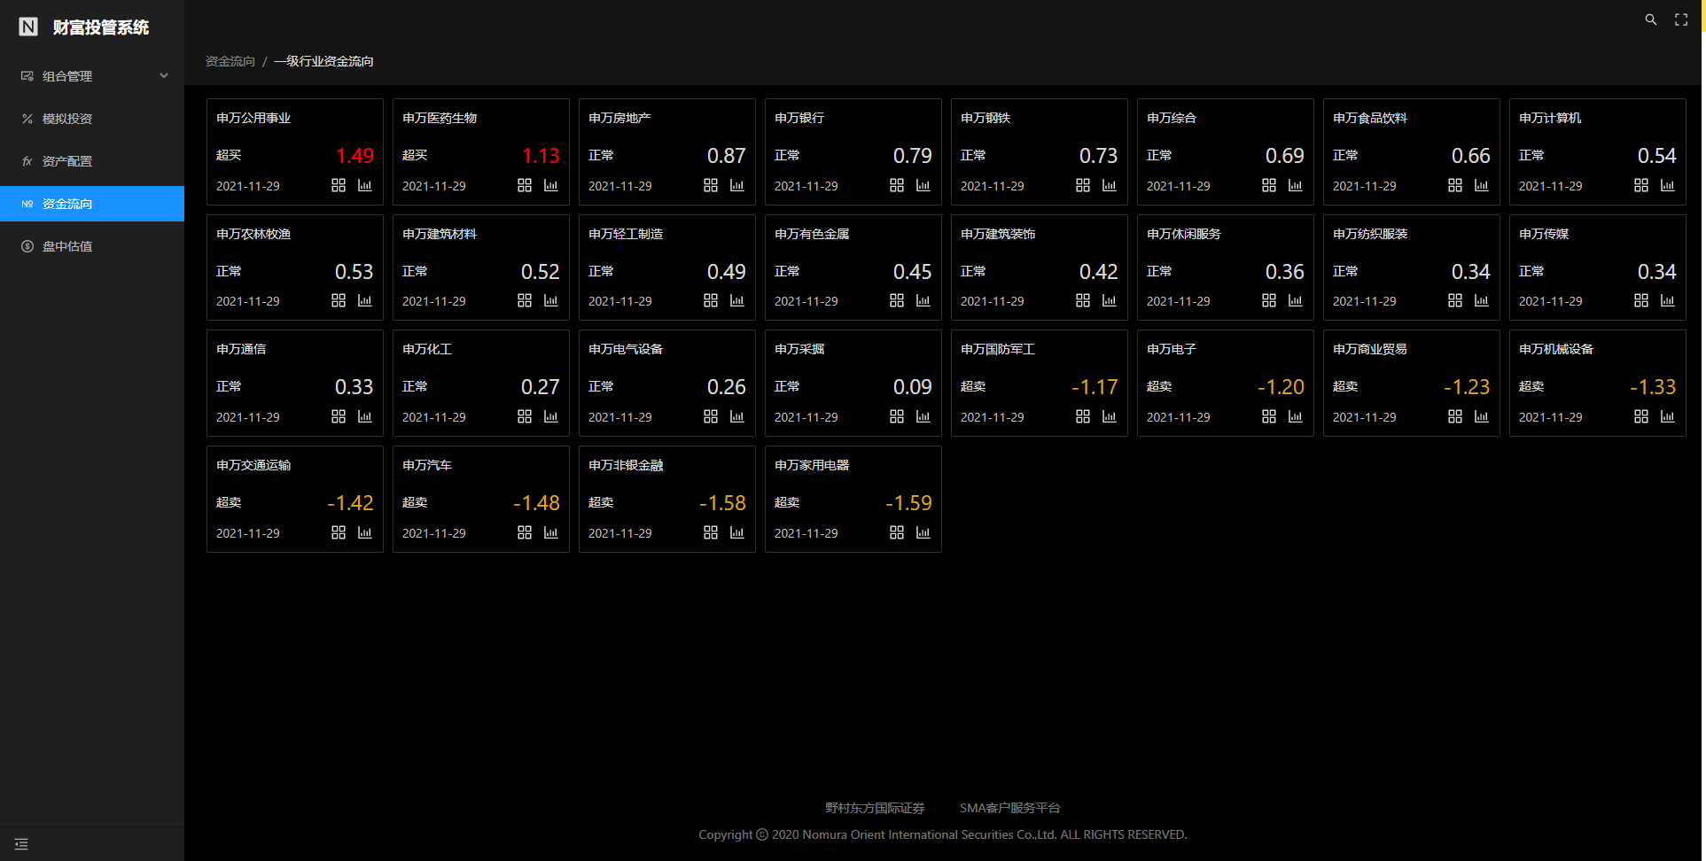Open grid detail icon for 申万采掘

click(x=897, y=416)
